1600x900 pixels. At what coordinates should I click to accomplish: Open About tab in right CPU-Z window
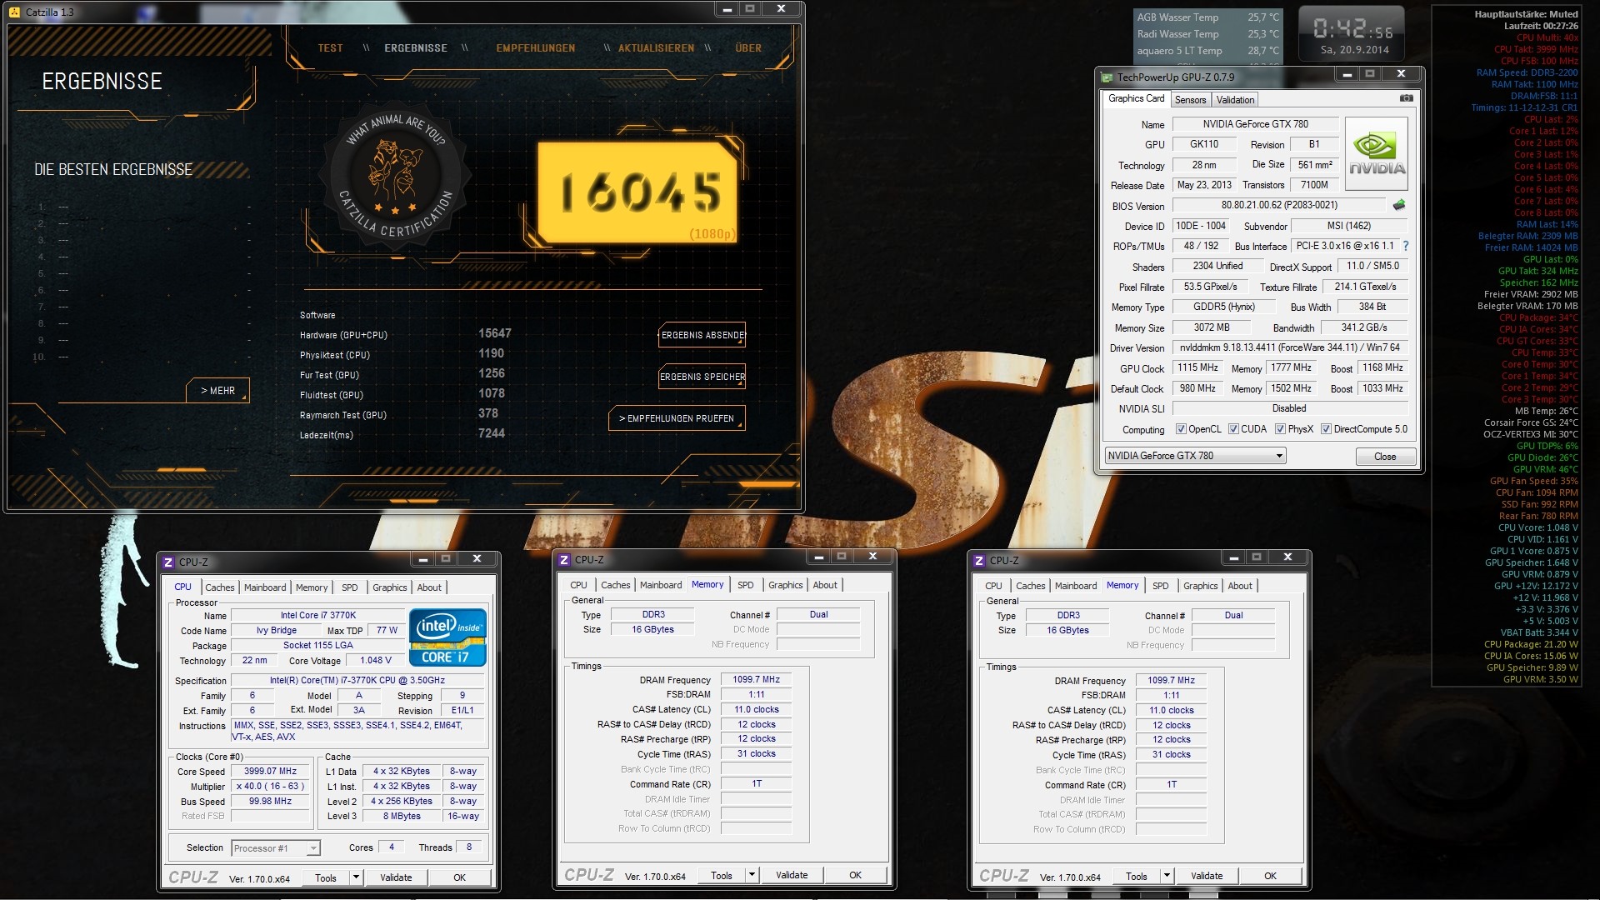click(1239, 586)
